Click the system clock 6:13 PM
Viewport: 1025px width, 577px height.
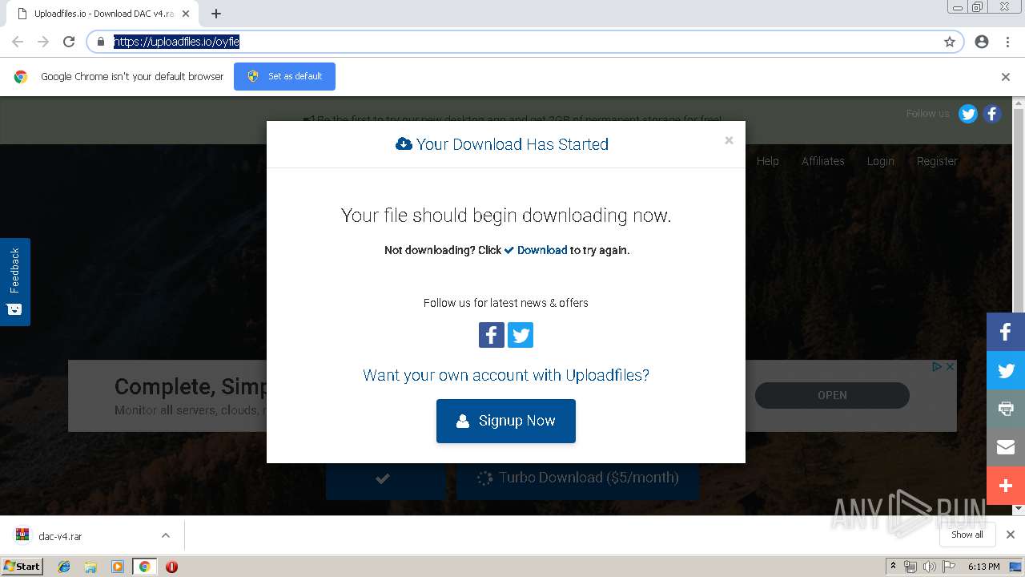(983, 567)
